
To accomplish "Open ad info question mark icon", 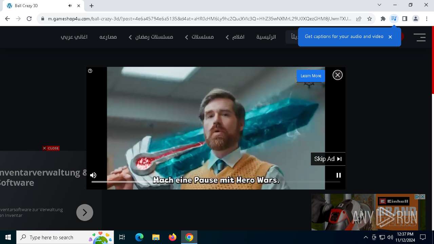I will point(90,71).
